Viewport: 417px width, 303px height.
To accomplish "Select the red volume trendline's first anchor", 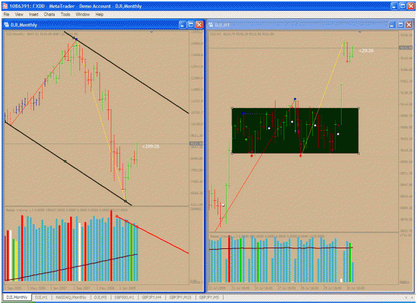I will click(117, 216).
